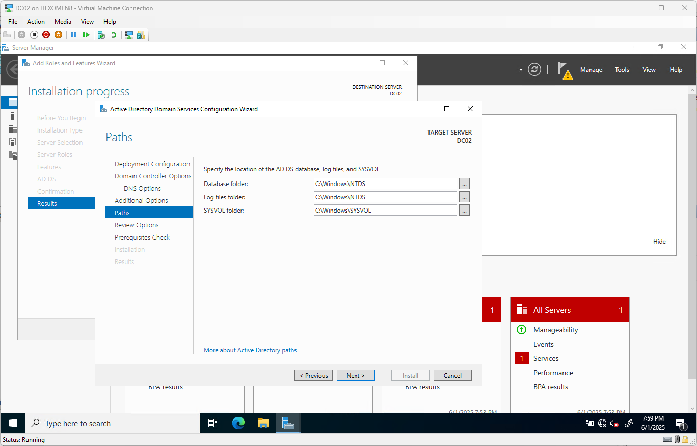The height and width of the screenshot is (446, 697).
Task: Browse for the SYSVOL folder
Action: tap(464, 210)
